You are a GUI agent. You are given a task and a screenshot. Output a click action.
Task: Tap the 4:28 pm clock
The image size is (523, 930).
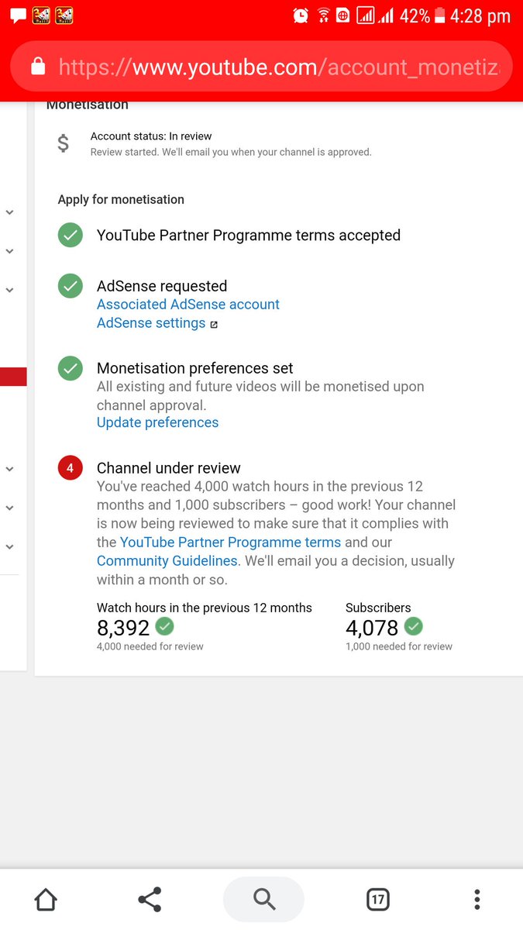coord(480,15)
